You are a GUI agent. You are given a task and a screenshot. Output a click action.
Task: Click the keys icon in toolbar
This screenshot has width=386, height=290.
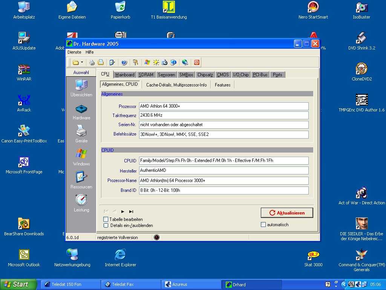(135, 62)
